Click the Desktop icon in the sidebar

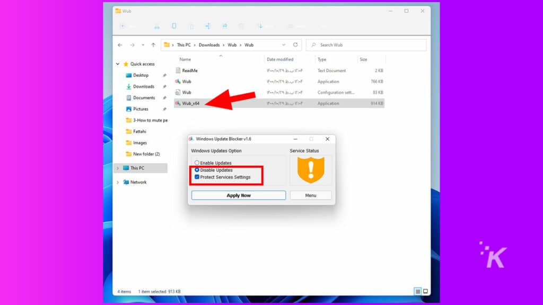[x=128, y=75]
